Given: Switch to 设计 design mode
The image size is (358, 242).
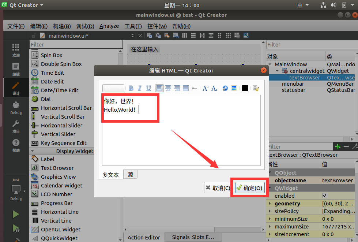Looking at the screenshot, I should coord(16,88).
